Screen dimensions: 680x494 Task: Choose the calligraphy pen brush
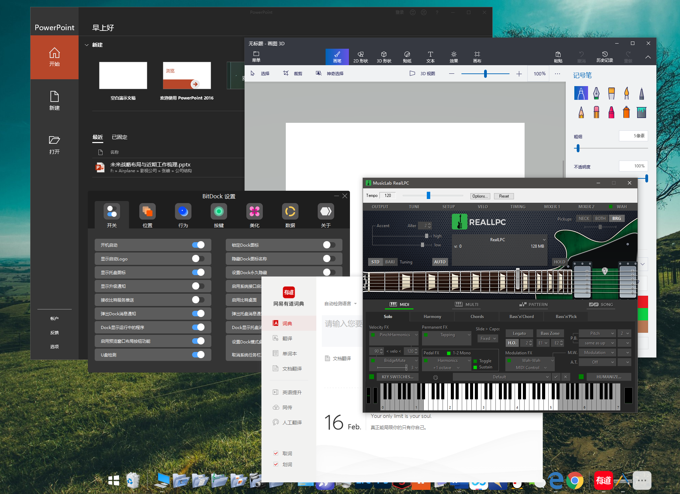tap(596, 93)
